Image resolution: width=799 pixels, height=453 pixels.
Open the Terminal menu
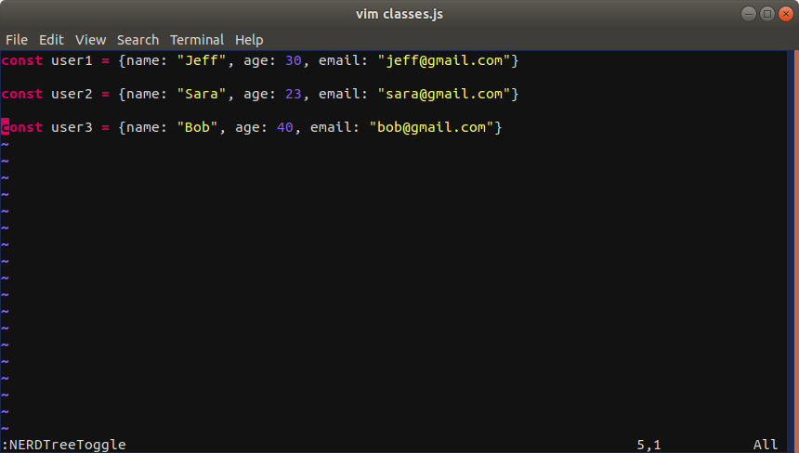tap(197, 40)
